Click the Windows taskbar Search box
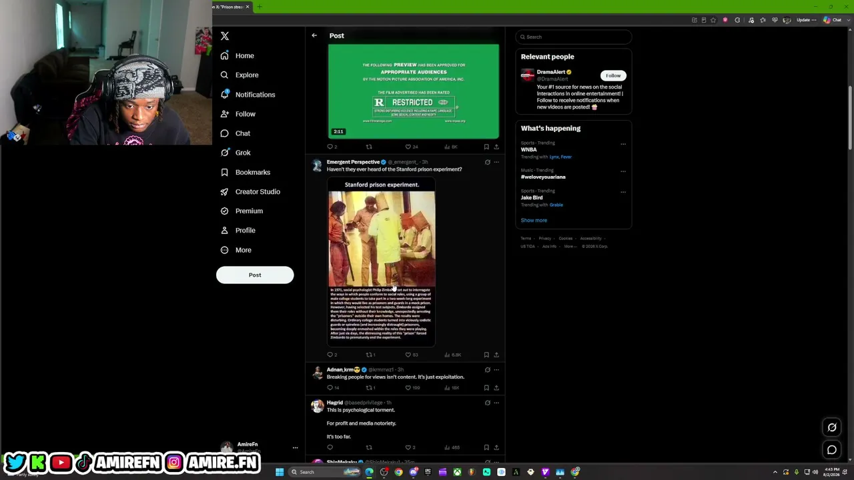The image size is (854, 480). pos(325,472)
